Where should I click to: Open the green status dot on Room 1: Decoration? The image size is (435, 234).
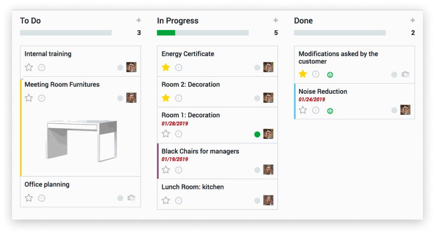coord(257,134)
